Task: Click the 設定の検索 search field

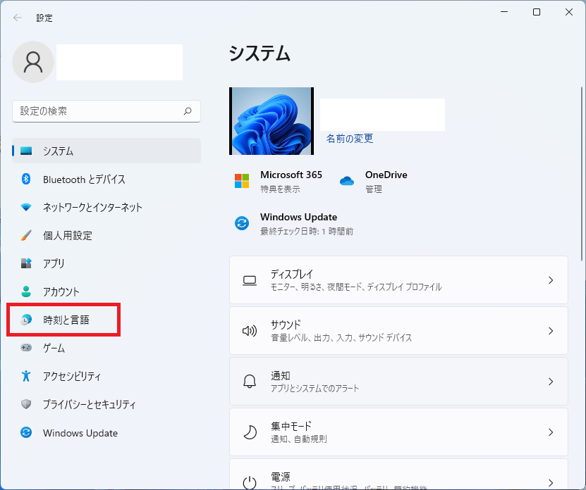Action: point(99,111)
